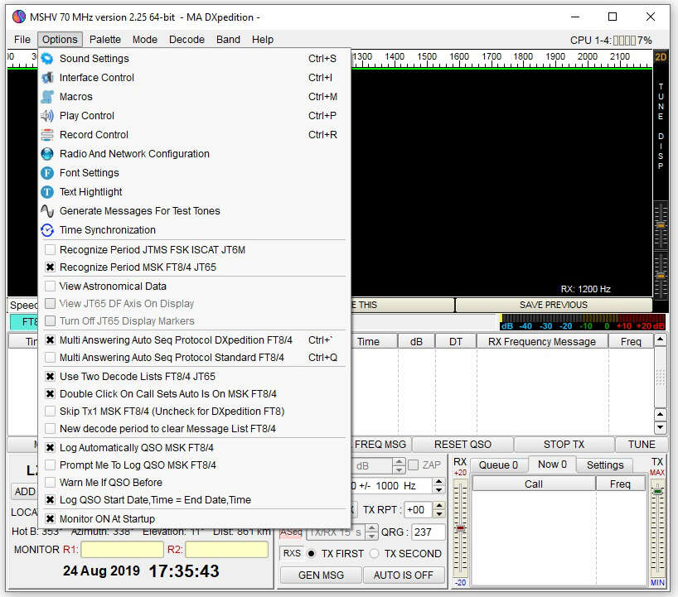Enable Multi Answering Auto Seq Standard FT8/4

coord(51,357)
